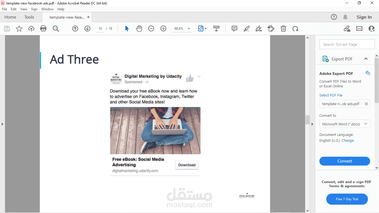Open the find text magnifier icon
The image size is (379, 213).
[x=56, y=29]
